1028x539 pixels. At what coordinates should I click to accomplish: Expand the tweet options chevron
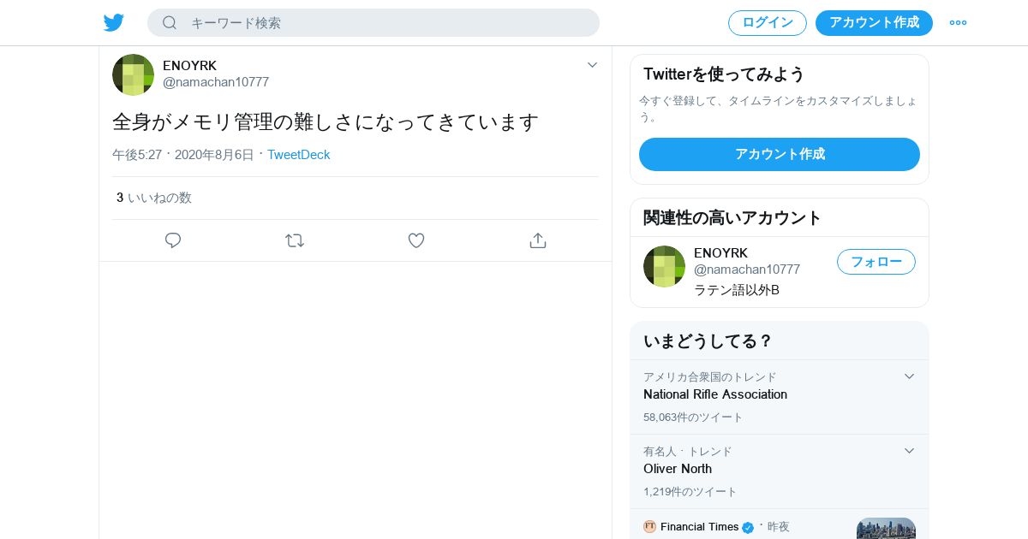point(592,65)
